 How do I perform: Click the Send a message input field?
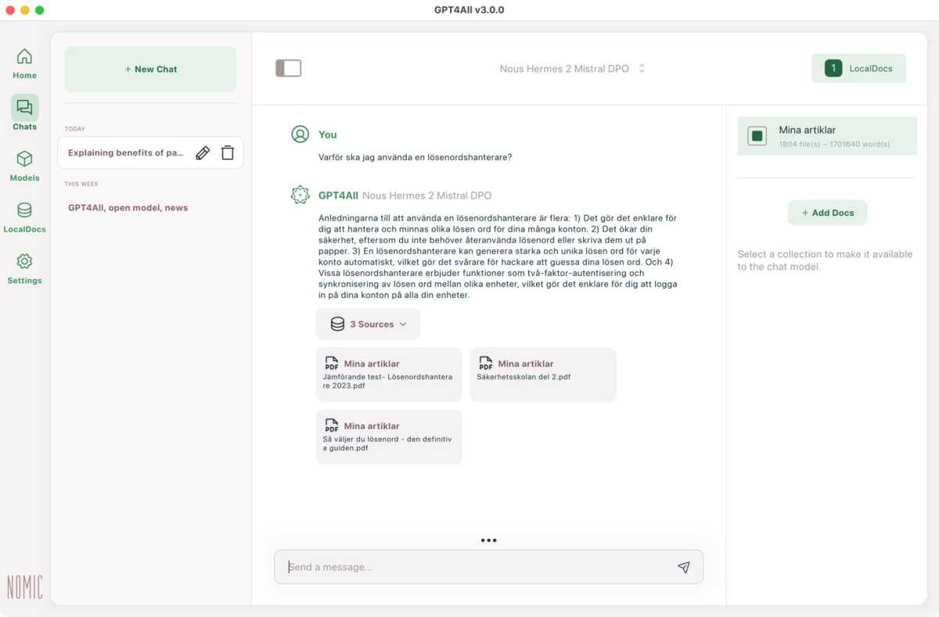(x=477, y=567)
